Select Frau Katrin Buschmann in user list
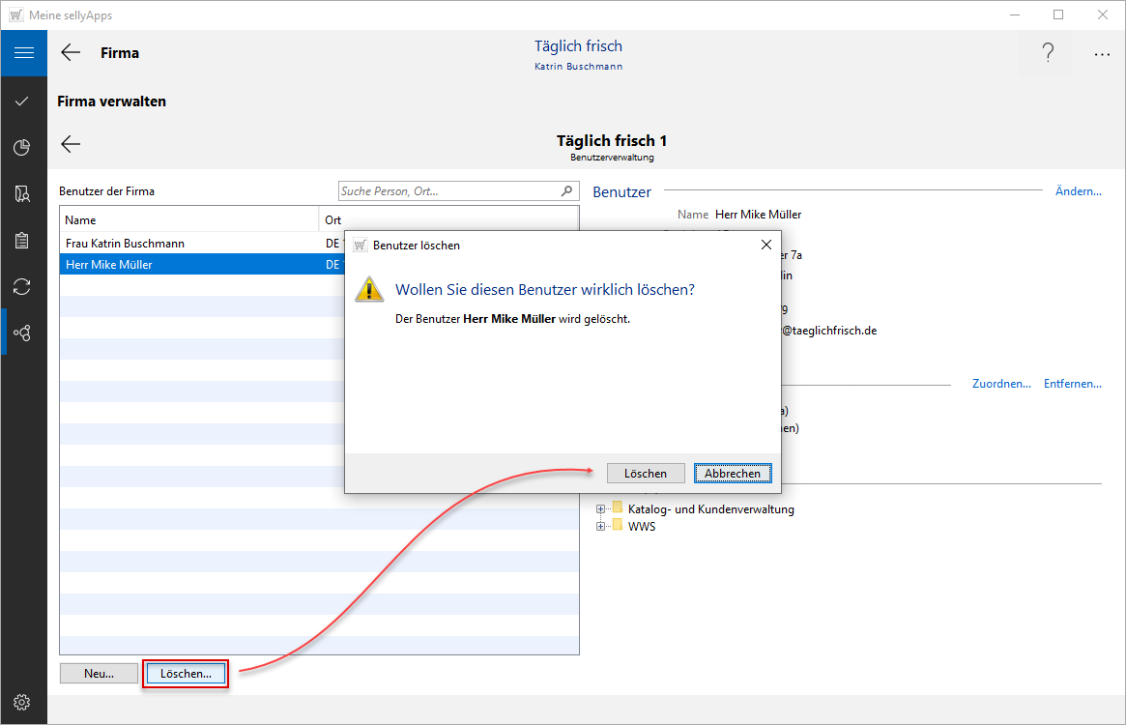1126x725 pixels. (126, 244)
